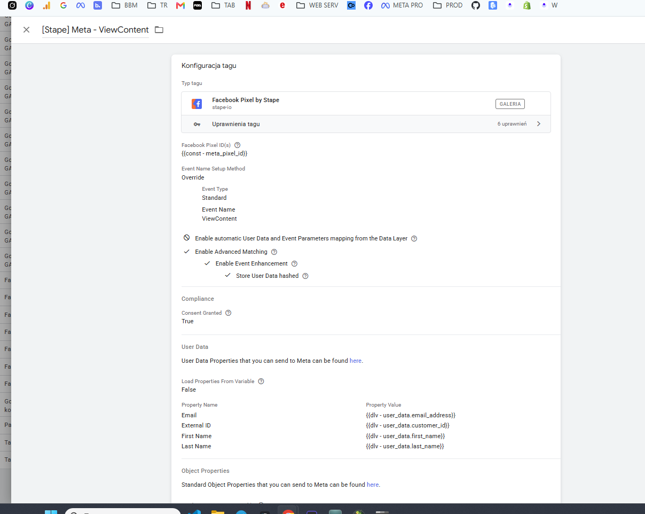
Task: Show help for Enable Event Enhancement
Action: [x=294, y=264]
